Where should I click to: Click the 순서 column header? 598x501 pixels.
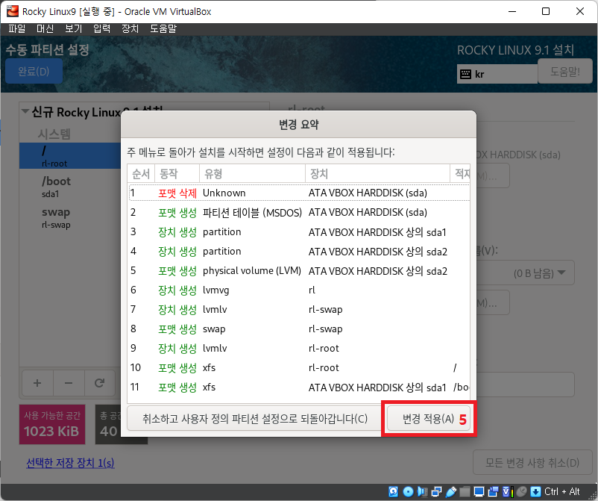click(x=141, y=174)
